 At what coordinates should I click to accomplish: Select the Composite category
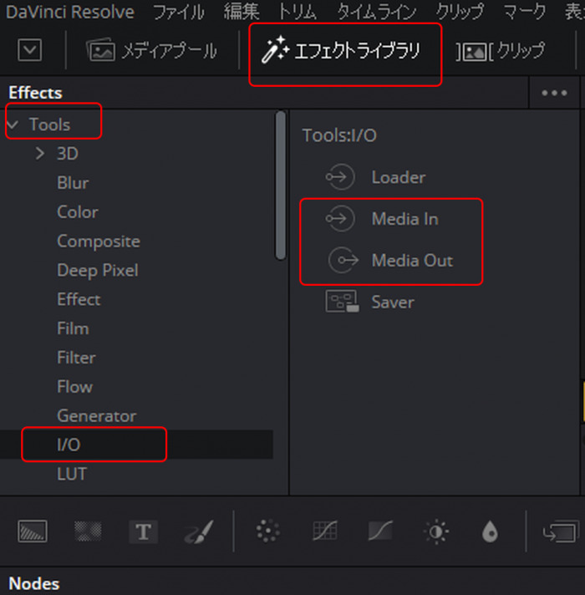tap(99, 242)
